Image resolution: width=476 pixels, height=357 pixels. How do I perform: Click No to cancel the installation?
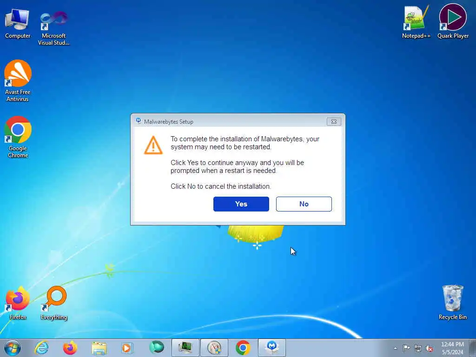304,204
